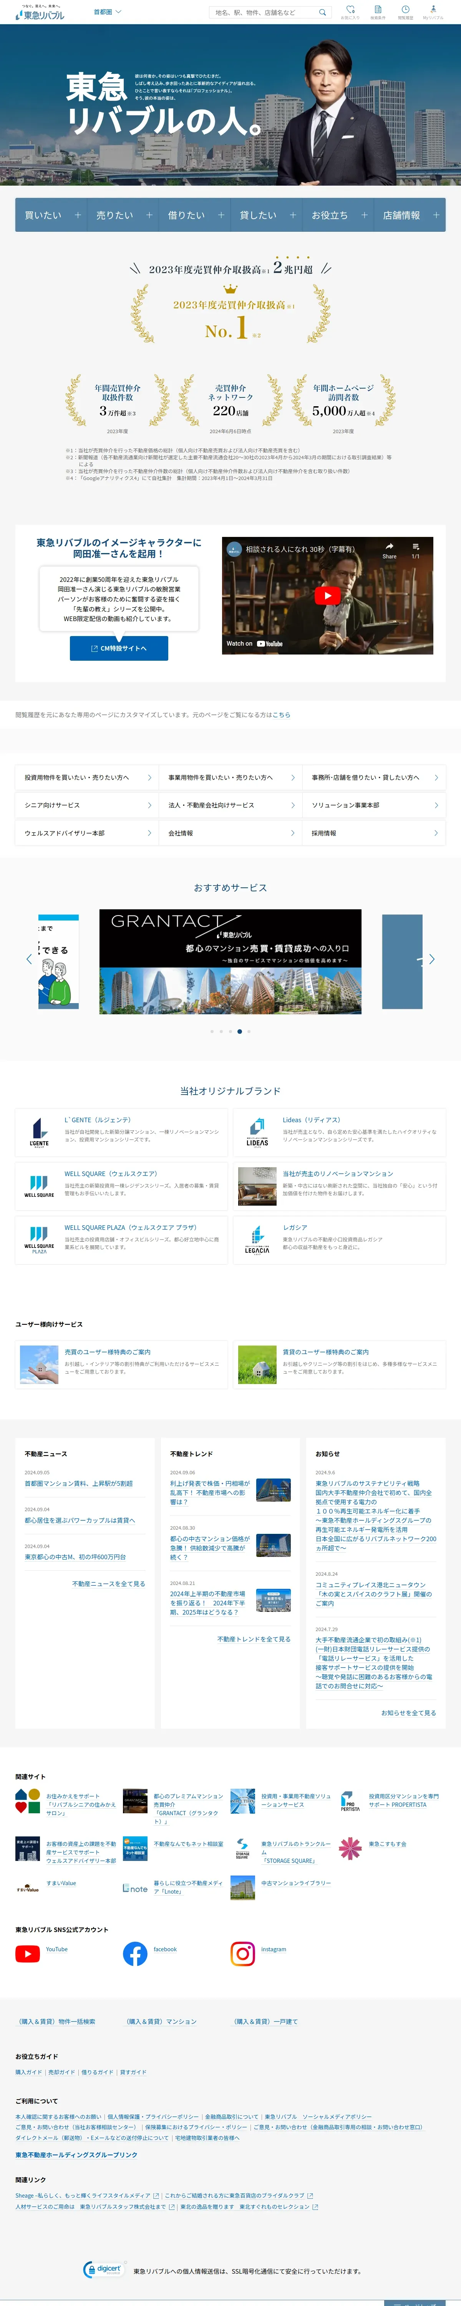Click the 東急こすもす会 flower icon
The height and width of the screenshot is (2306, 461).
350,1849
